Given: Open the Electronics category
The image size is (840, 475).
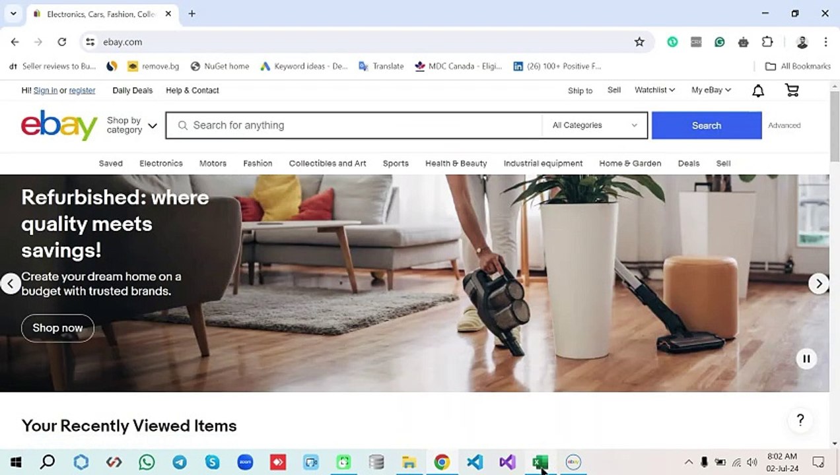Looking at the screenshot, I should click(161, 164).
